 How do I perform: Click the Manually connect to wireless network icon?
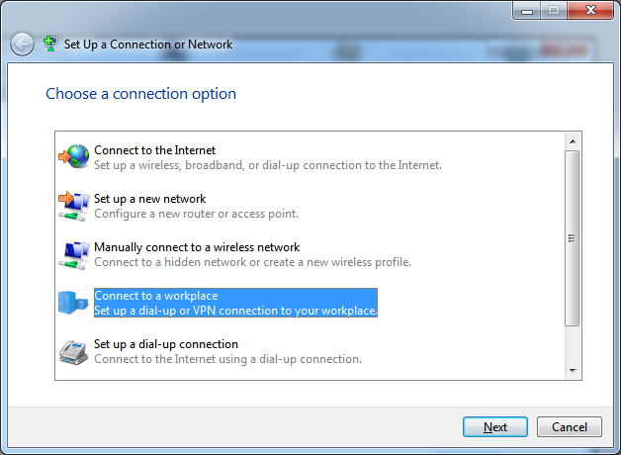coord(74,255)
